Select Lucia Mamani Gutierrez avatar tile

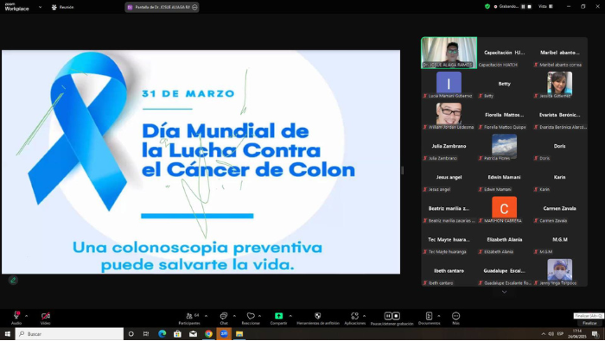(449, 85)
